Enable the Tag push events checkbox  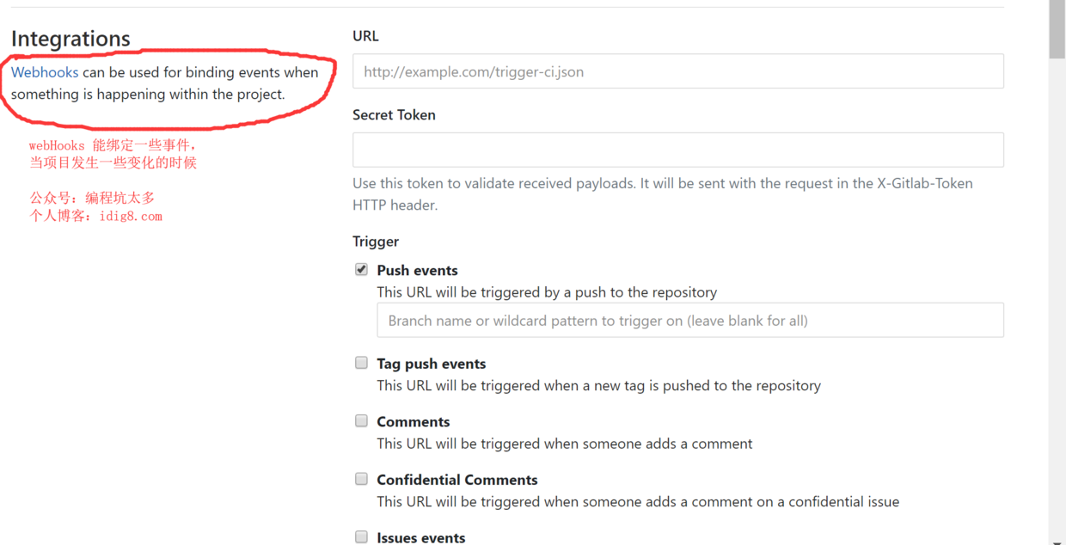tap(361, 362)
